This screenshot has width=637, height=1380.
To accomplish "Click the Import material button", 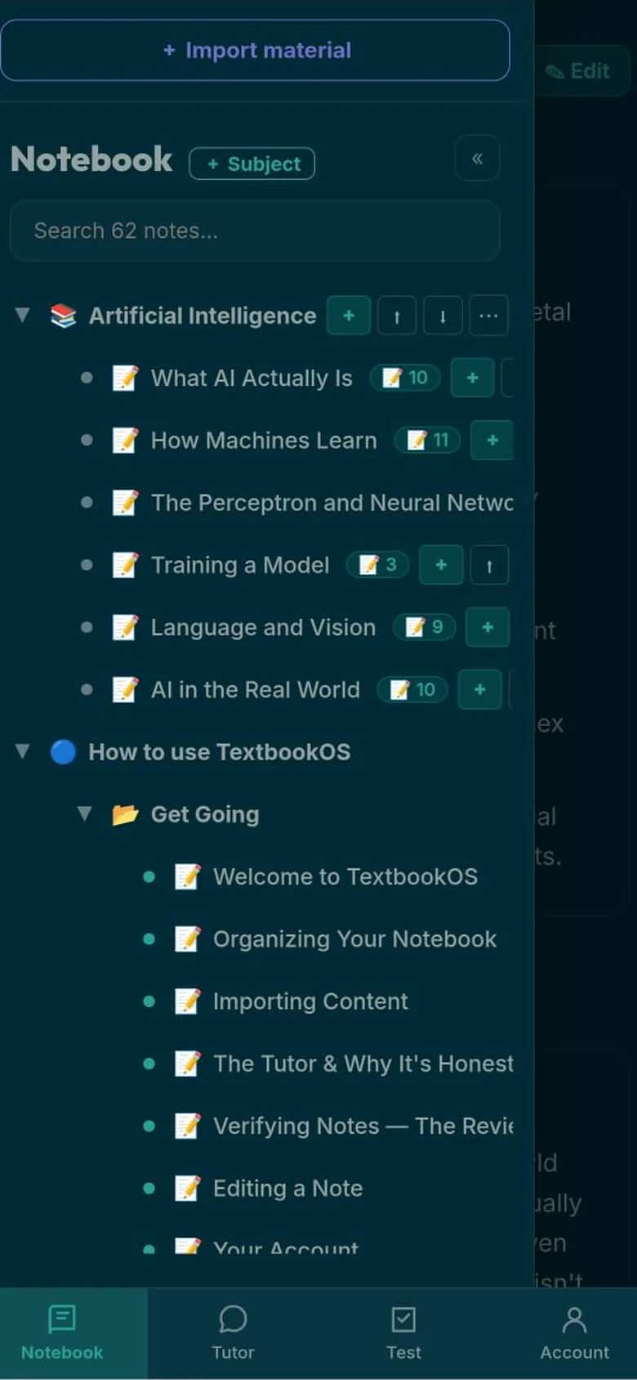I will (255, 50).
